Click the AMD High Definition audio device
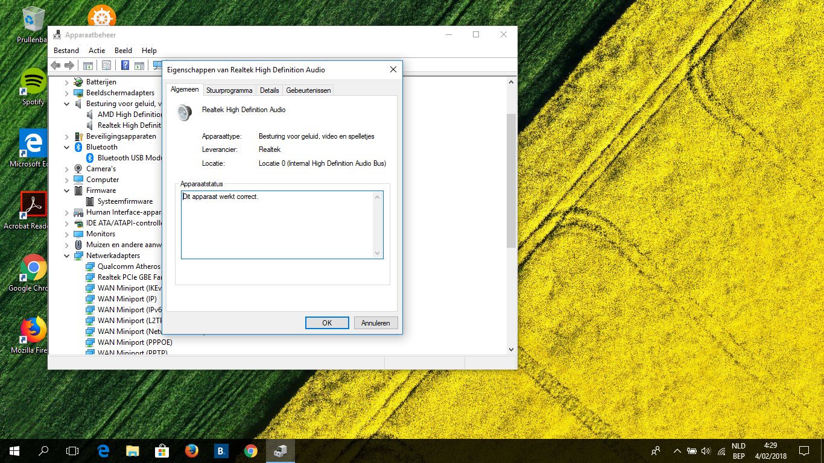Image resolution: width=824 pixels, height=463 pixels. [130, 115]
